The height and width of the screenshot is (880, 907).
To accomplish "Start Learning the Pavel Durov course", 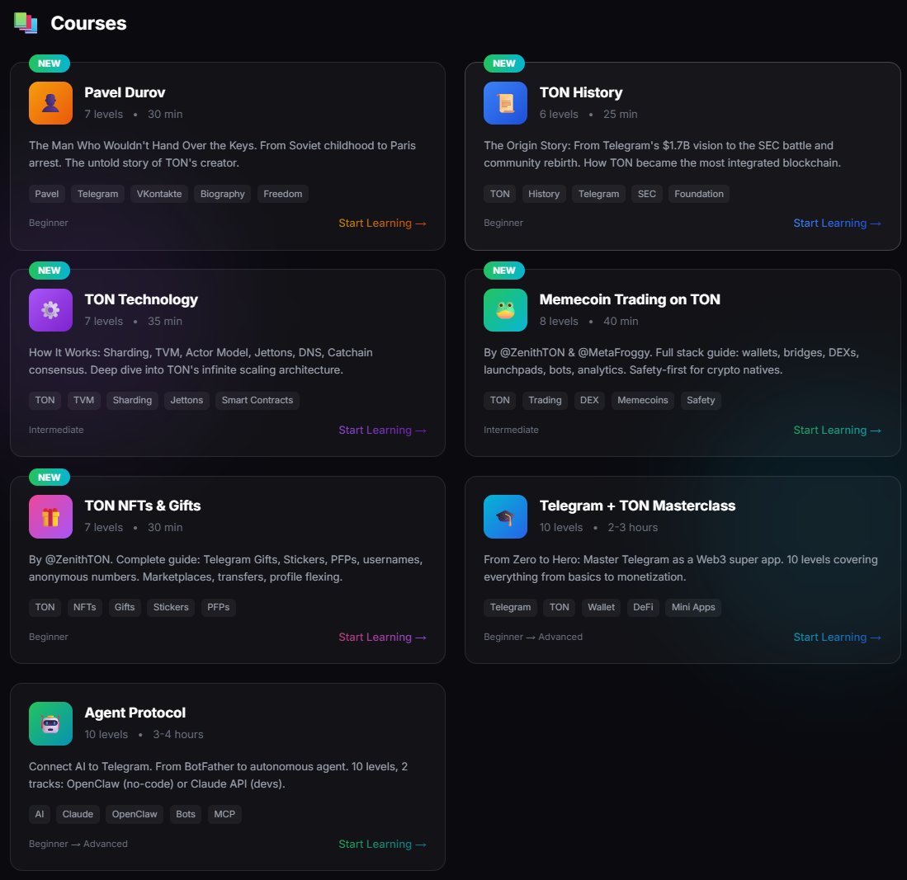I will pyautogui.click(x=382, y=224).
